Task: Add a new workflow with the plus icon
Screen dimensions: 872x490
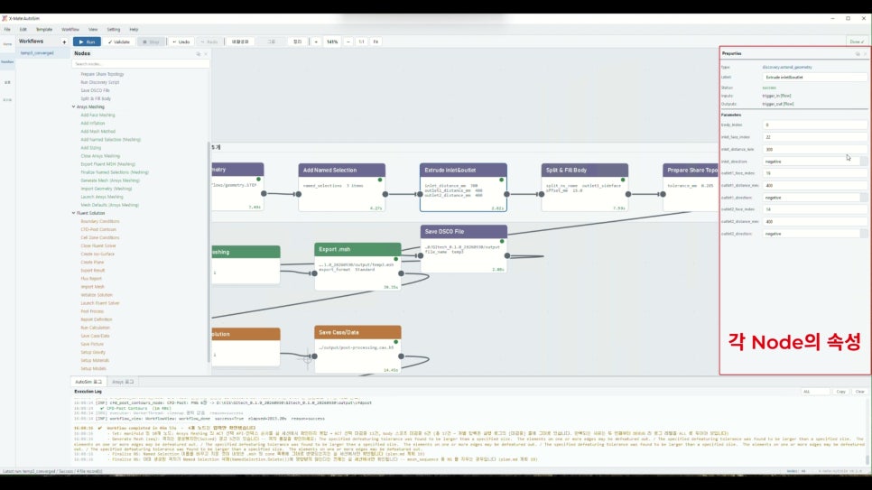Action: 64,42
